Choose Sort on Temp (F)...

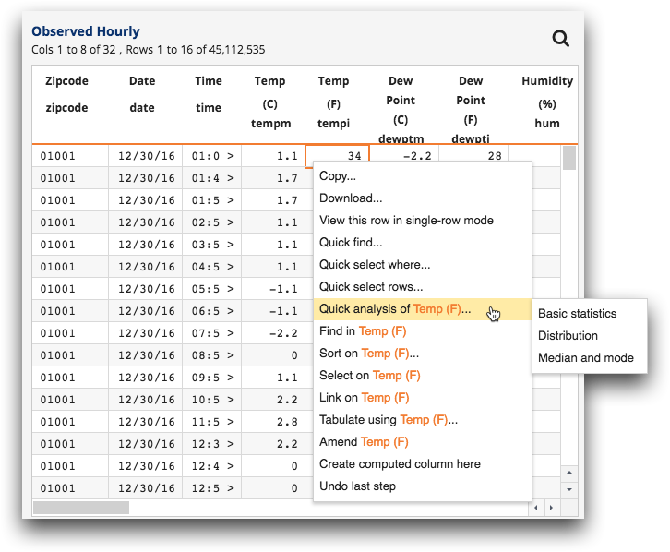pos(422,354)
